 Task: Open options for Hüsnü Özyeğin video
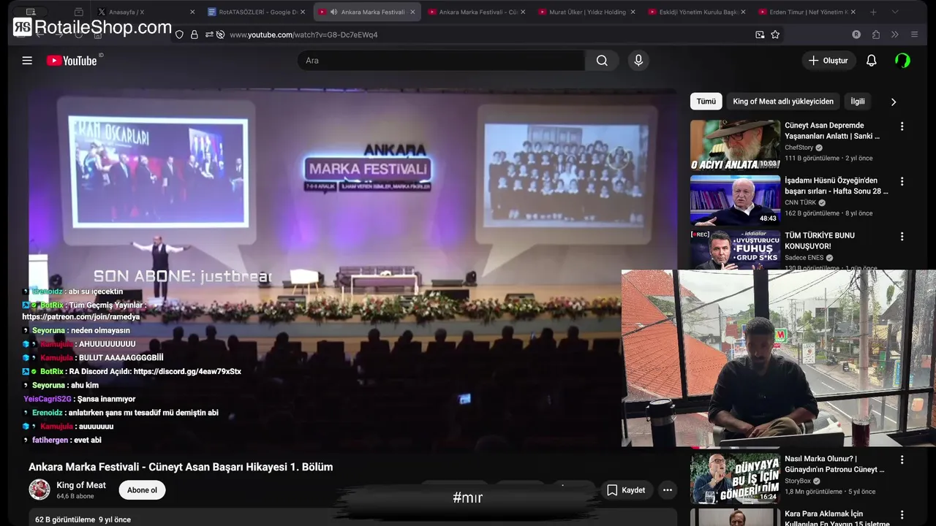[902, 181]
